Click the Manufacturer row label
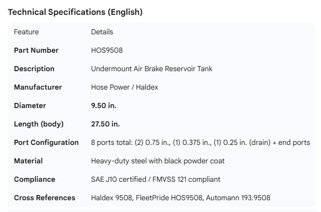Screen dimensions: 321x212 [38, 87]
